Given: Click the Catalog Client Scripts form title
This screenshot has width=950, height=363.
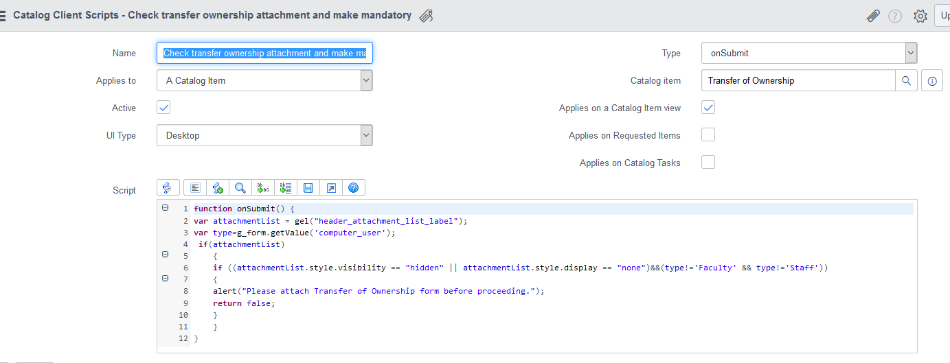Looking at the screenshot, I should coord(212,15).
